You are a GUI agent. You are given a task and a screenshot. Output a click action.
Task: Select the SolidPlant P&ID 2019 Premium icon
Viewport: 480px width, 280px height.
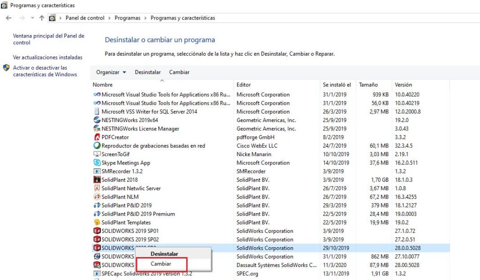[97, 214]
